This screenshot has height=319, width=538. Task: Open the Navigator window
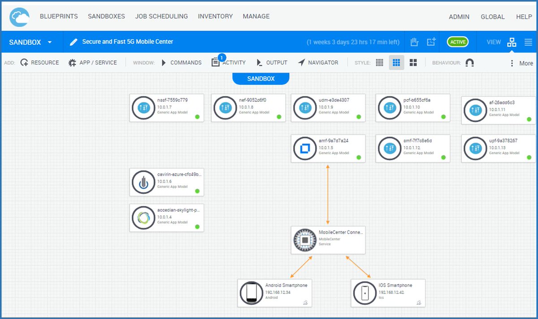(x=318, y=62)
